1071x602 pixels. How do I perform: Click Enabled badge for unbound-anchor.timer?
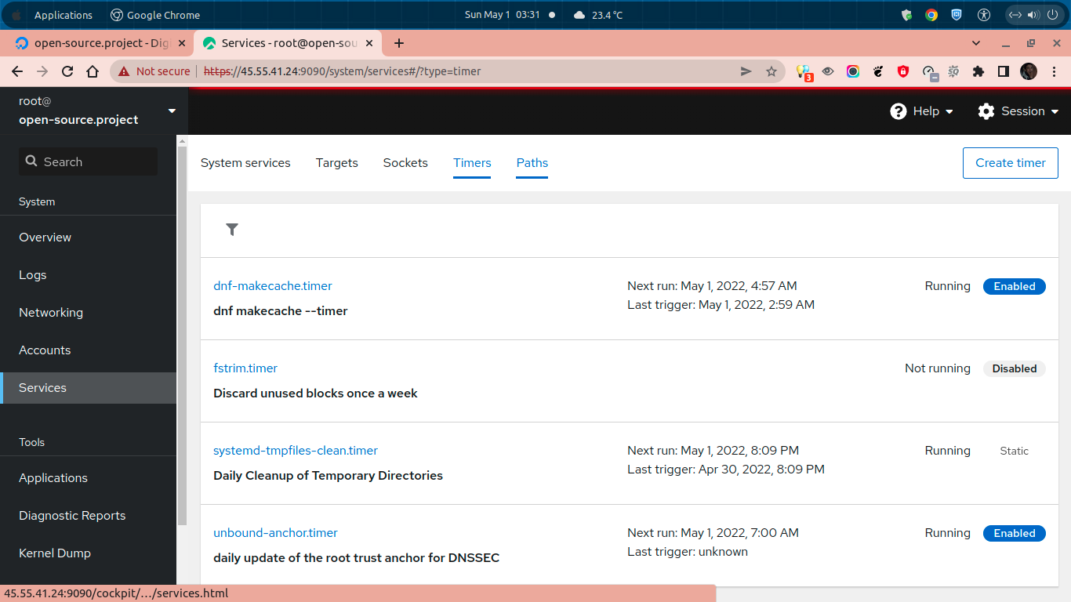tap(1015, 533)
